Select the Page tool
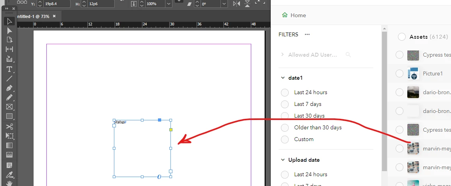Viewport: 451px width, 186px height. point(9,40)
